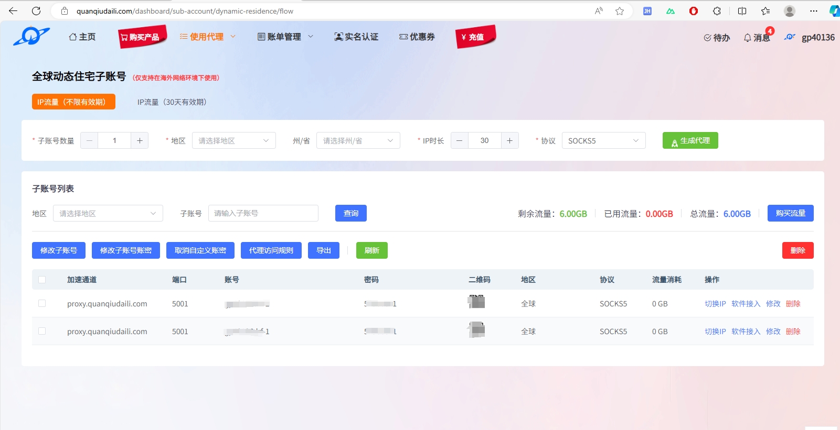Click the green 生成代理 button
840x430 pixels.
coord(690,140)
